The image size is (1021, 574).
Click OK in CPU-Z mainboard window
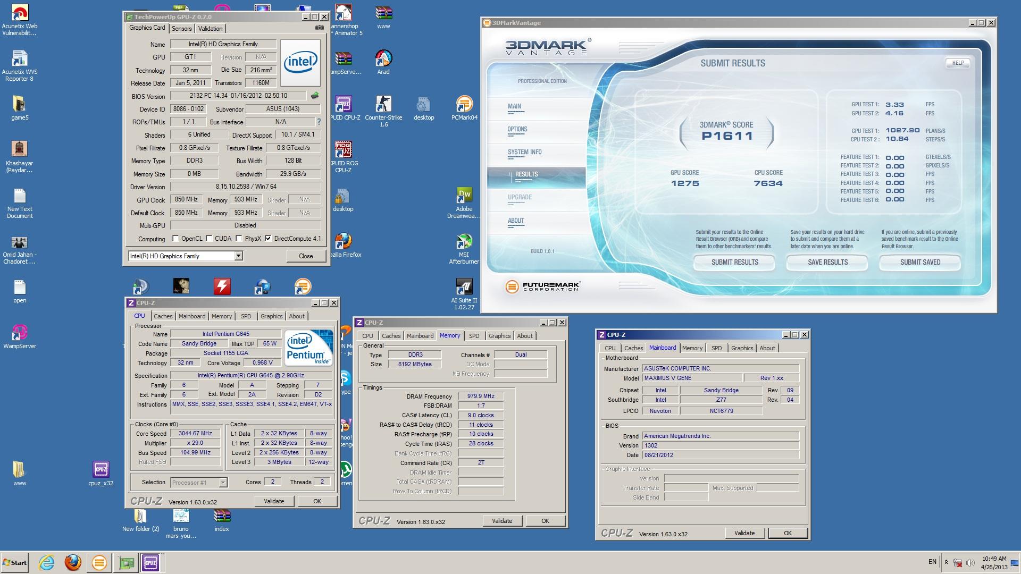click(788, 533)
